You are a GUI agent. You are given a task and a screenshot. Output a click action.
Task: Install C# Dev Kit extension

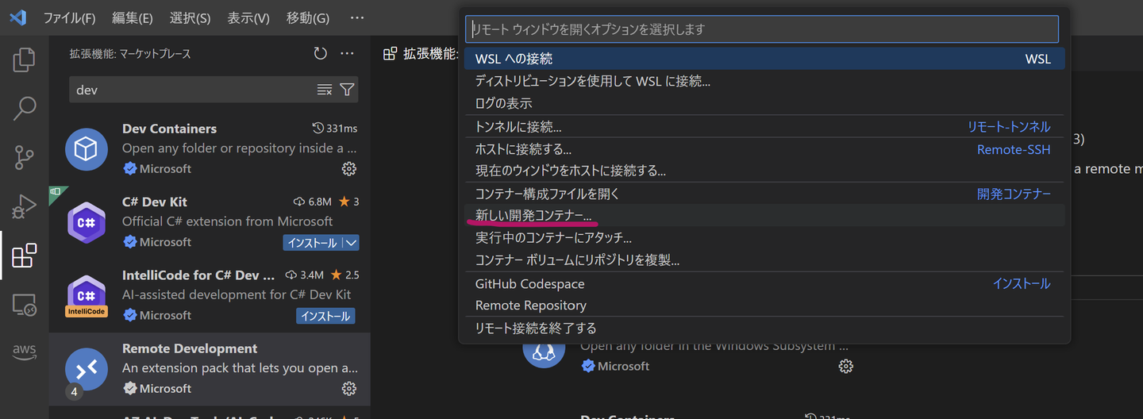(312, 243)
